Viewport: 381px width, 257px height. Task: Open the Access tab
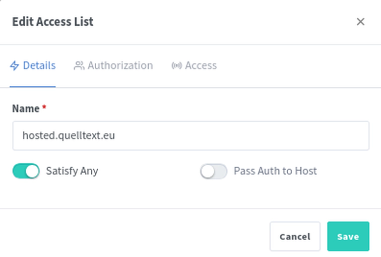(x=194, y=65)
